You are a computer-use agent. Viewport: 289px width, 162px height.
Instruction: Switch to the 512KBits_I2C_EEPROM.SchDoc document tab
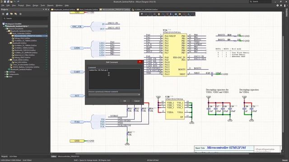144,9
